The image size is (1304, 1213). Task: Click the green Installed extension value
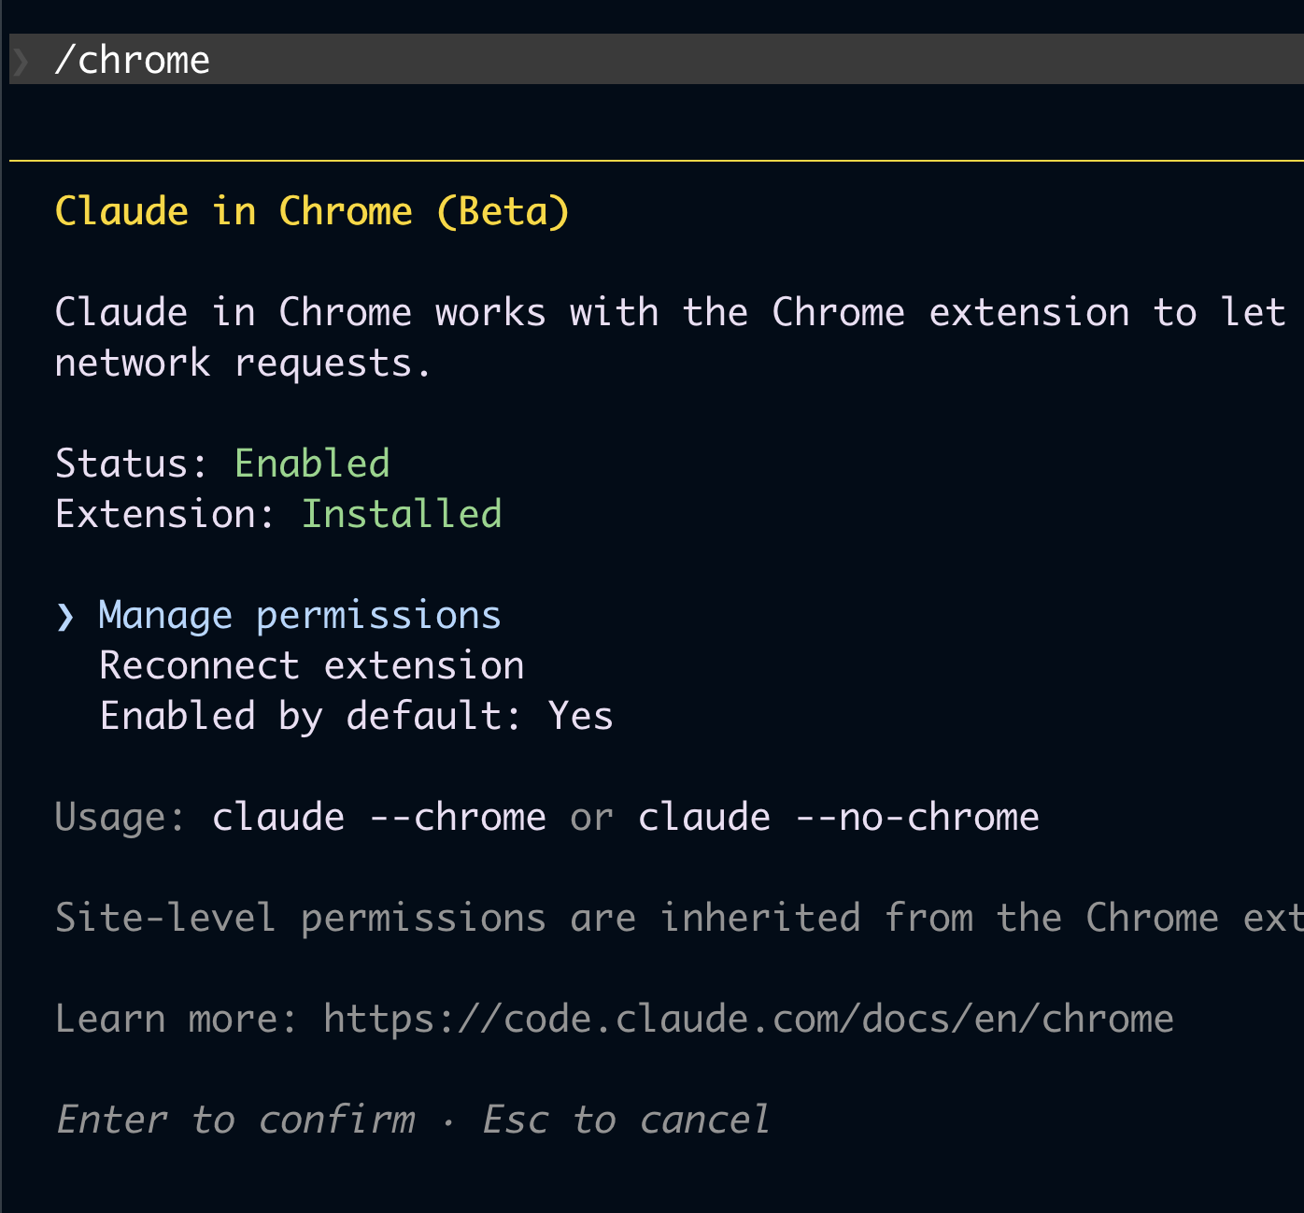(402, 514)
